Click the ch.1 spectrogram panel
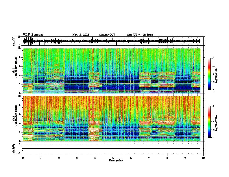Viewport: 229px width, 177px height. click(112, 71)
